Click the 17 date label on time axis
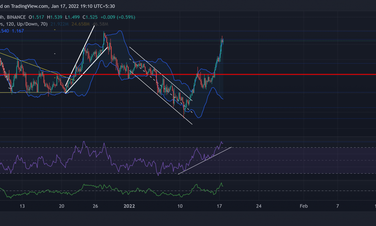 click(x=219, y=206)
